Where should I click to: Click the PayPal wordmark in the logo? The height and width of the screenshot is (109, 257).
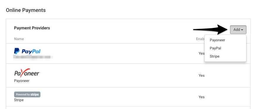pyautogui.click(x=31, y=51)
